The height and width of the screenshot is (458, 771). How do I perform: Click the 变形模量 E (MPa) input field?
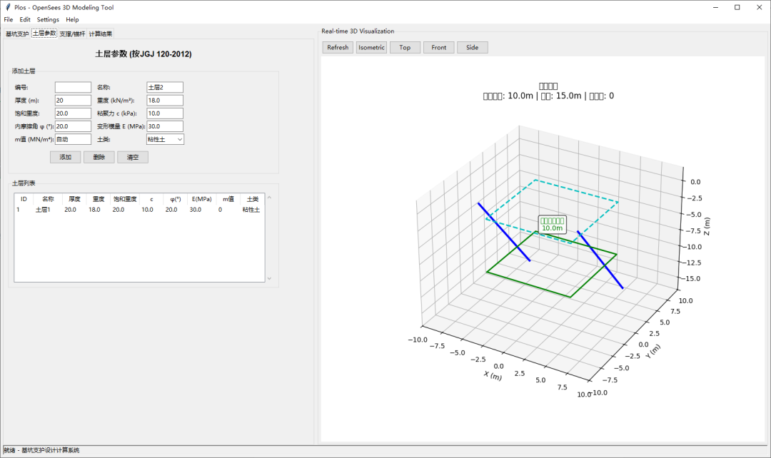click(165, 126)
